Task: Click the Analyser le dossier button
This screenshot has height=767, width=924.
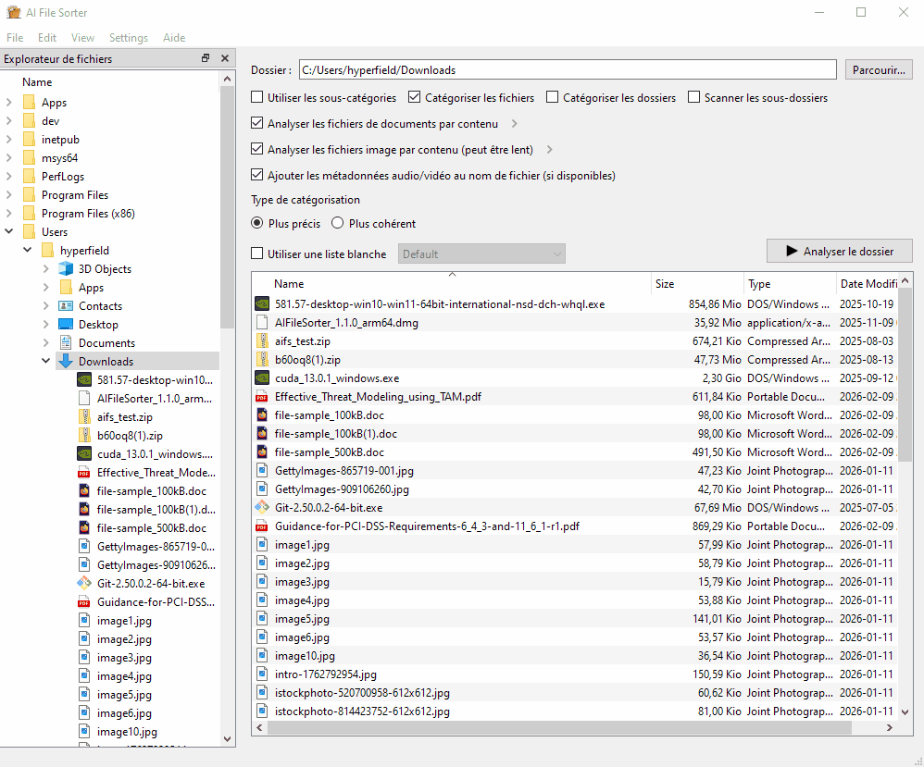Action: 839,251
